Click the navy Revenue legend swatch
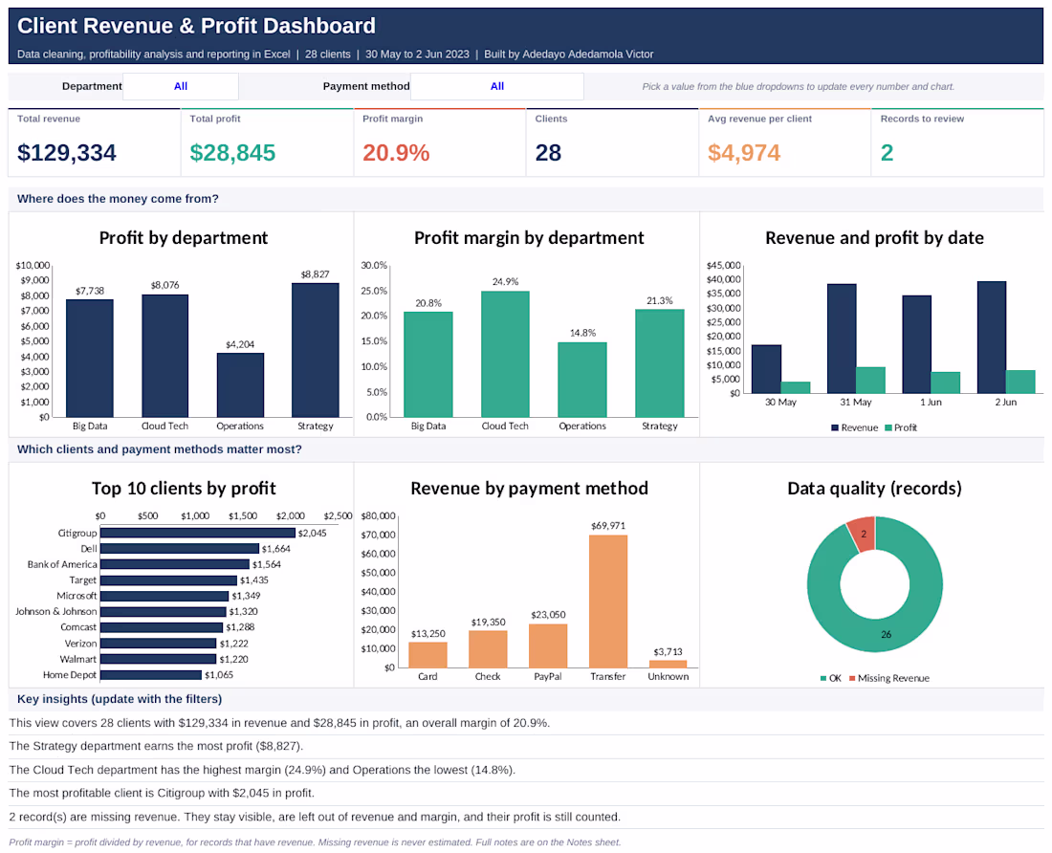This screenshot has width=1052, height=853. 835,427
